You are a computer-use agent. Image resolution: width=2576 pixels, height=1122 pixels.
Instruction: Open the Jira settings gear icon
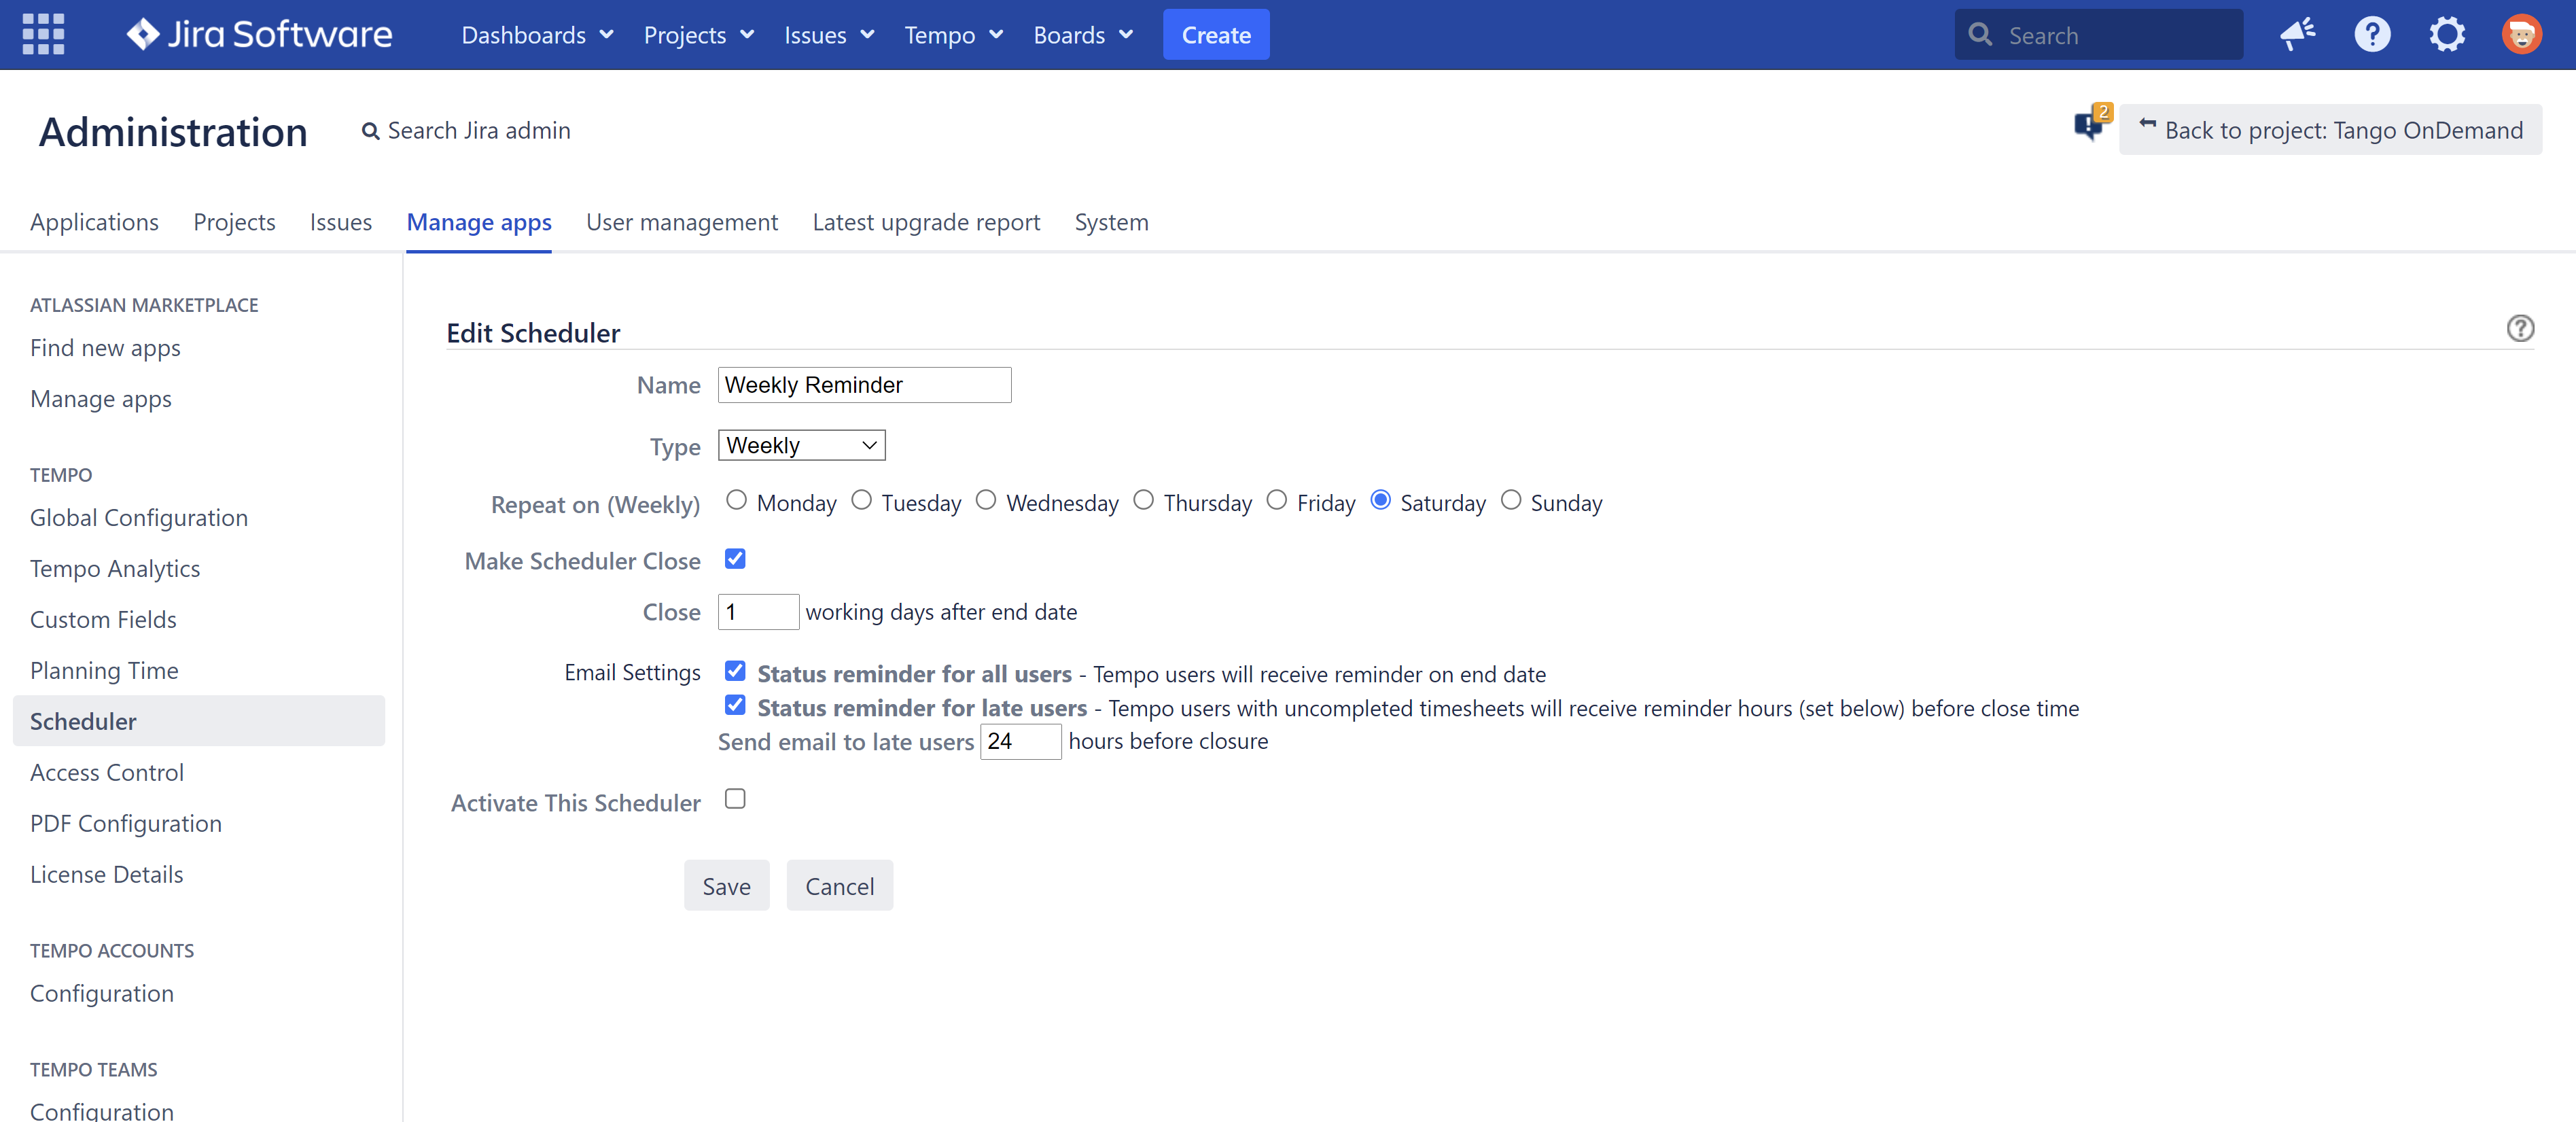(x=2447, y=34)
